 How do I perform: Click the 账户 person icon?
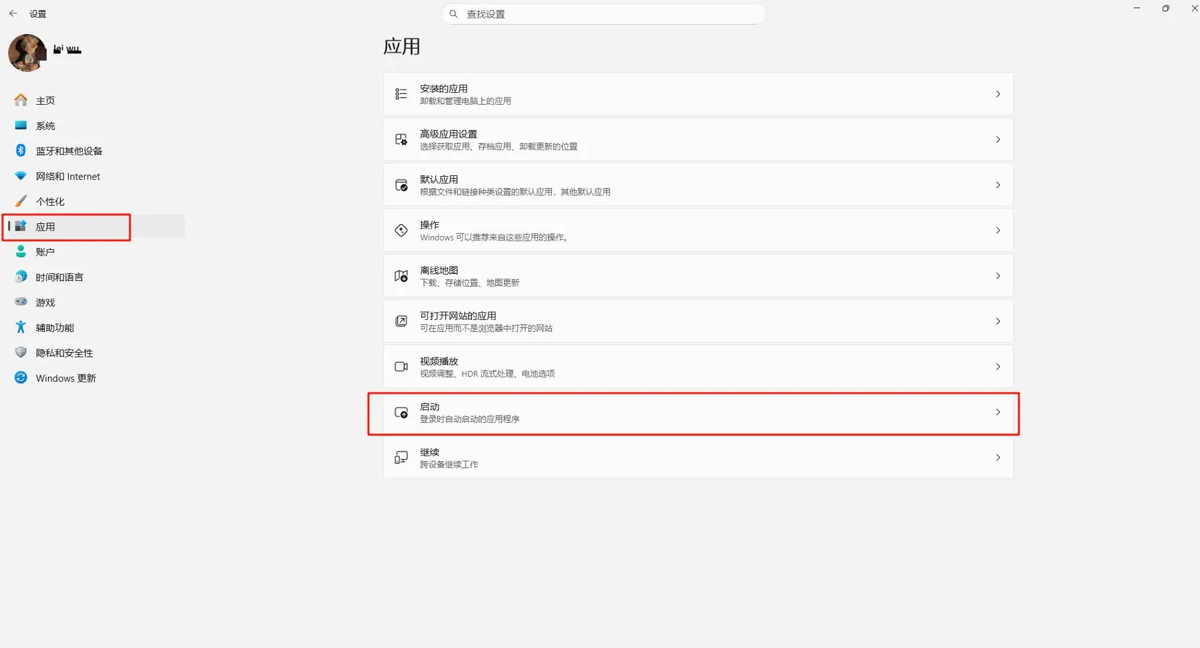21,251
